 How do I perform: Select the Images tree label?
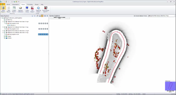click(x=9, y=36)
